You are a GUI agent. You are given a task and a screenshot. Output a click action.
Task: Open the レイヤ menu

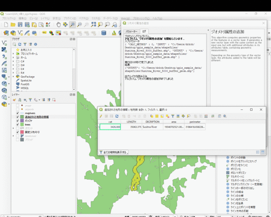(45, 18)
